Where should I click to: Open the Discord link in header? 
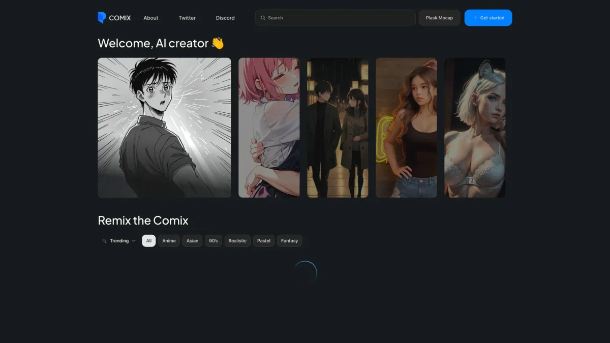point(225,18)
